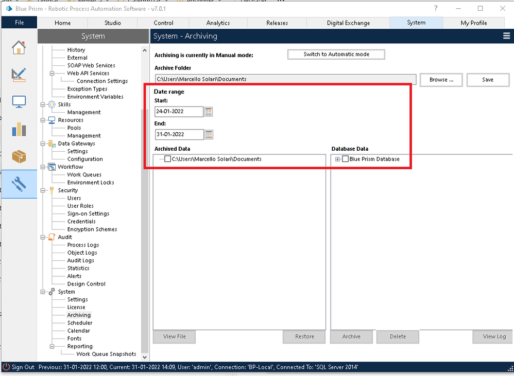Click Switch to Automatic mode button

336,55
